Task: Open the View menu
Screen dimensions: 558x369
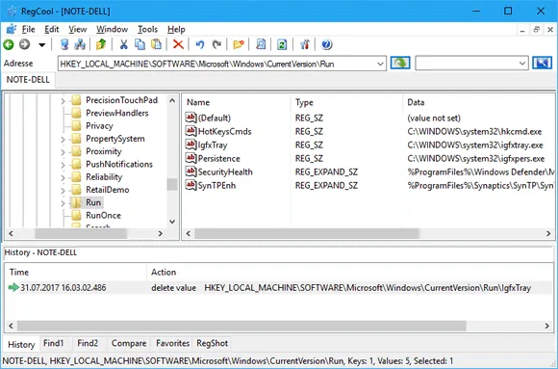Action: pos(78,29)
